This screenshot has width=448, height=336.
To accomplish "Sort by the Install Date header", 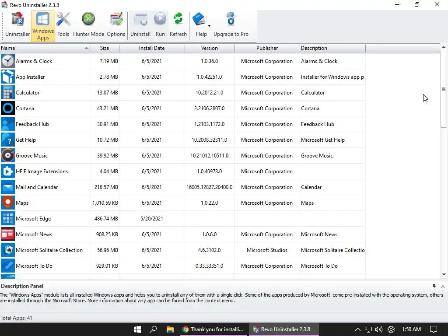I will click(x=152, y=48).
